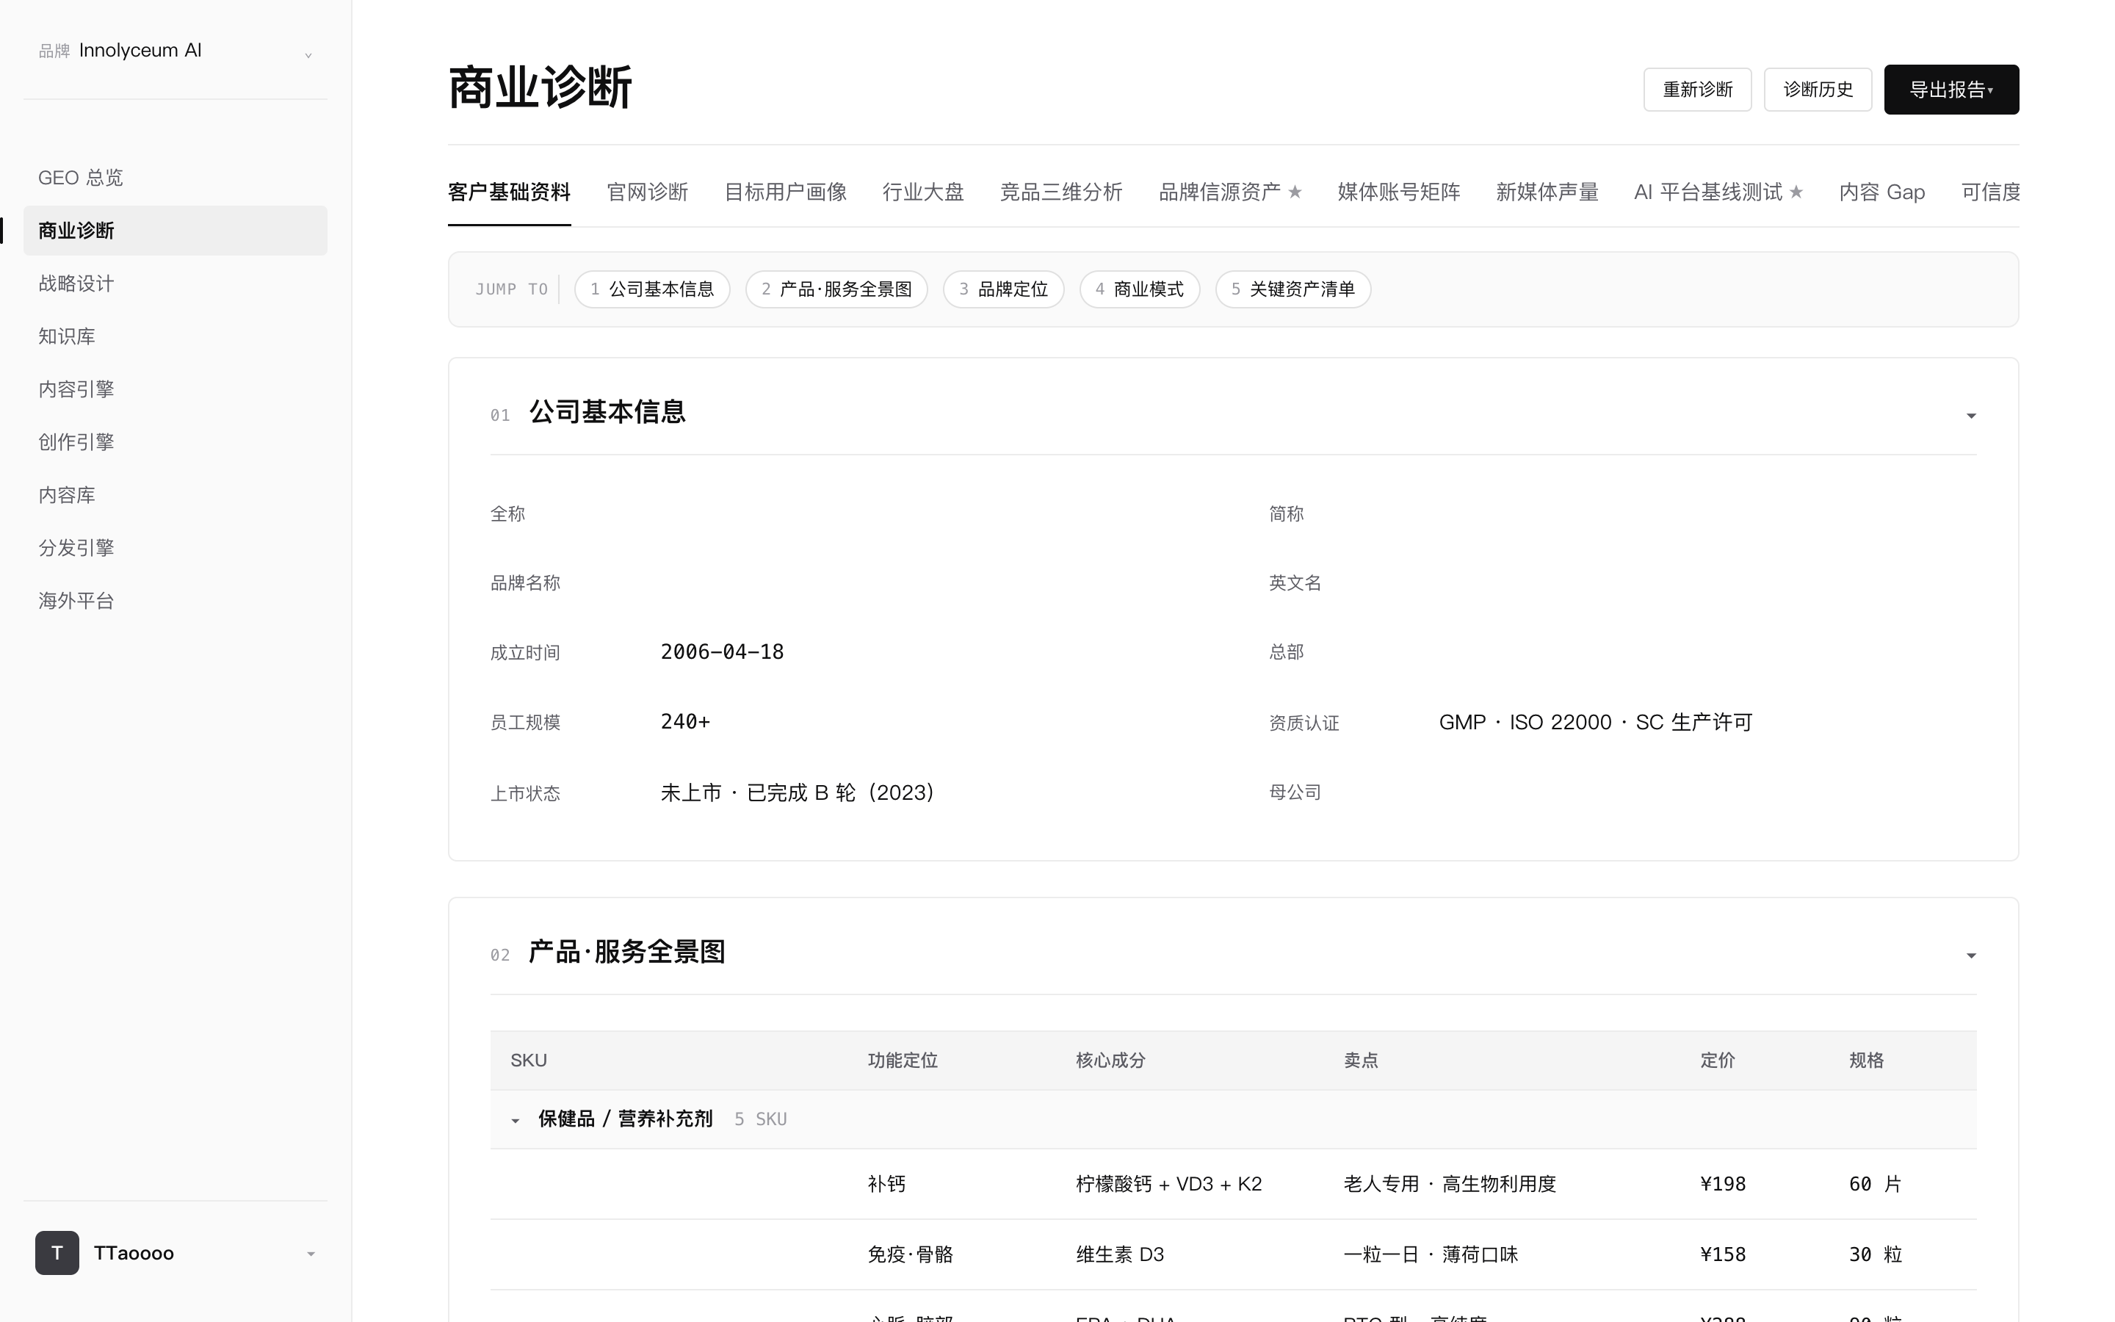Screen dimensions: 2115x1322
Task: Select the 客户基础资料 tab
Action: [509, 192]
